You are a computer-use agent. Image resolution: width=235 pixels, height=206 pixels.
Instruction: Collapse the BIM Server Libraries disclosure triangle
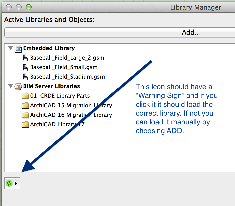click(11, 86)
